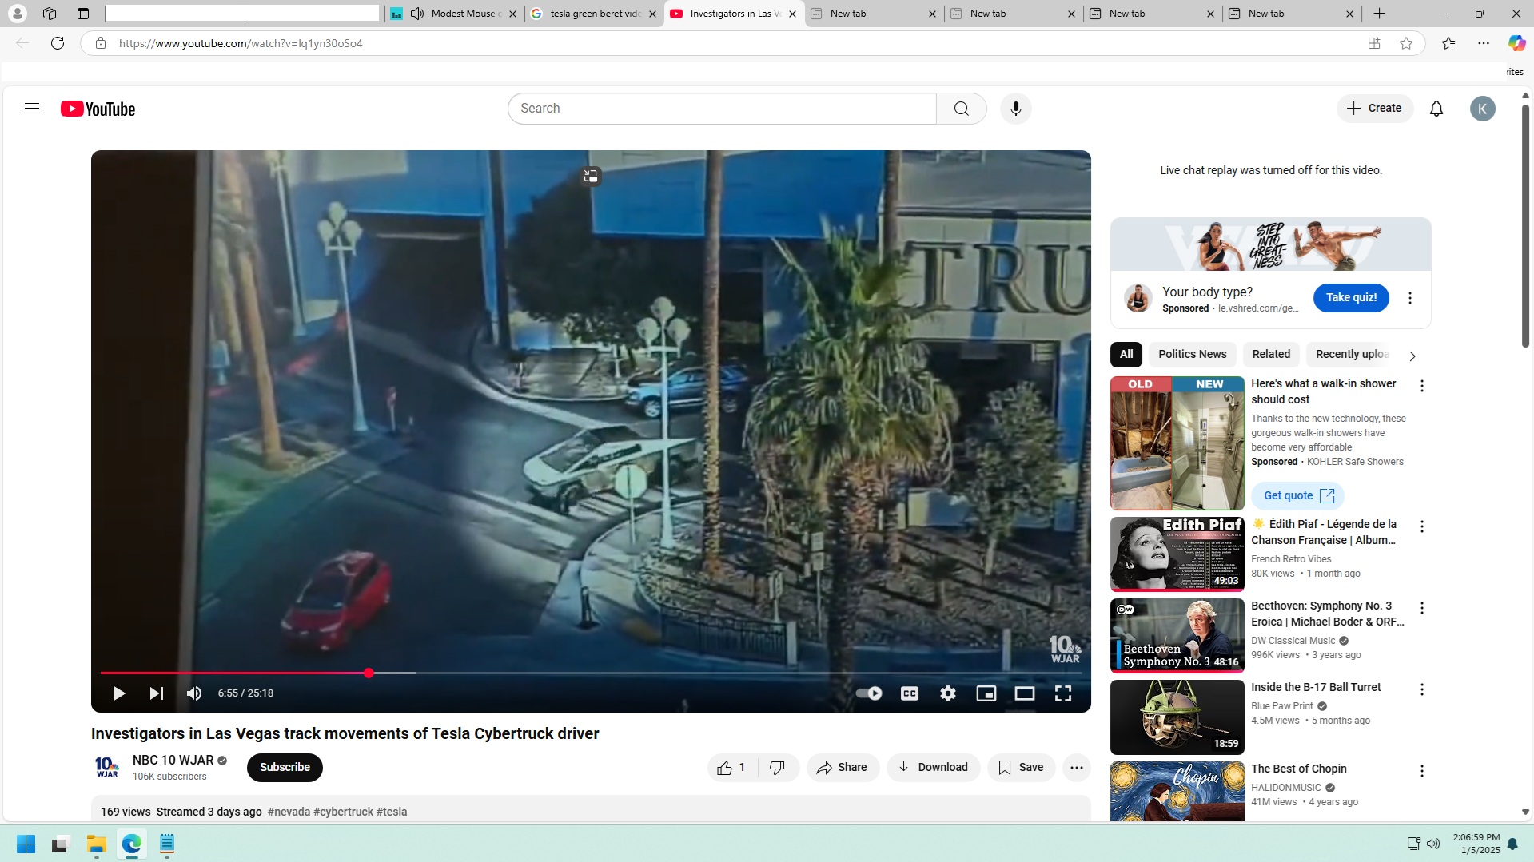Save video to playlist
Image resolution: width=1534 pixels, height=862 pixels.
[x=1021, y=768]
